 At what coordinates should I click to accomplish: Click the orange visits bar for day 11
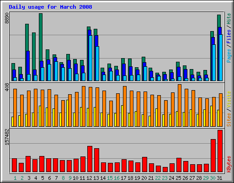[x=84, y=106]
